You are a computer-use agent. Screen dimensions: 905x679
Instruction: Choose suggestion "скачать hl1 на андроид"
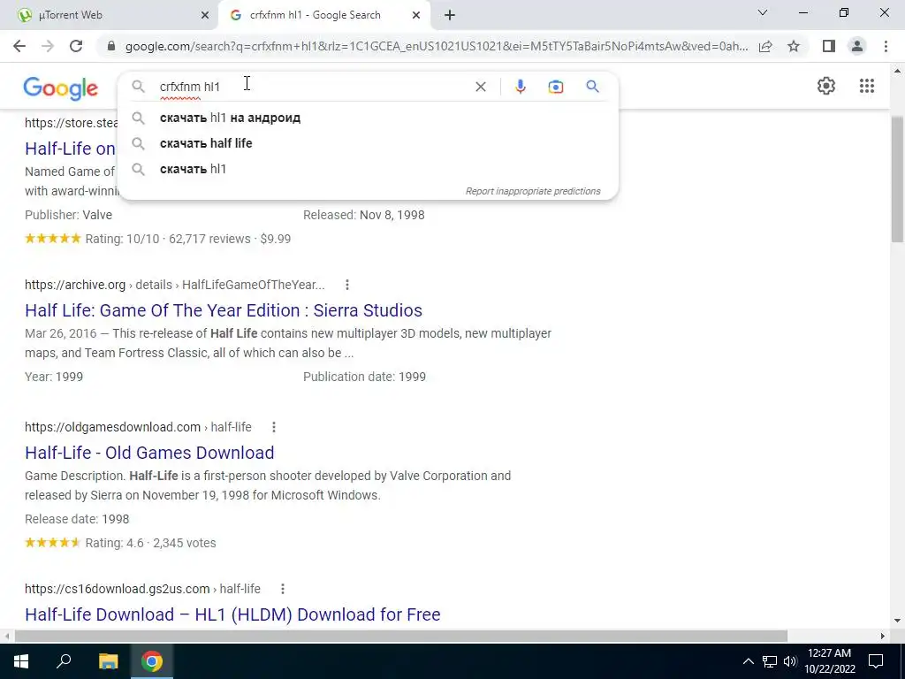[x=368, y=118]
